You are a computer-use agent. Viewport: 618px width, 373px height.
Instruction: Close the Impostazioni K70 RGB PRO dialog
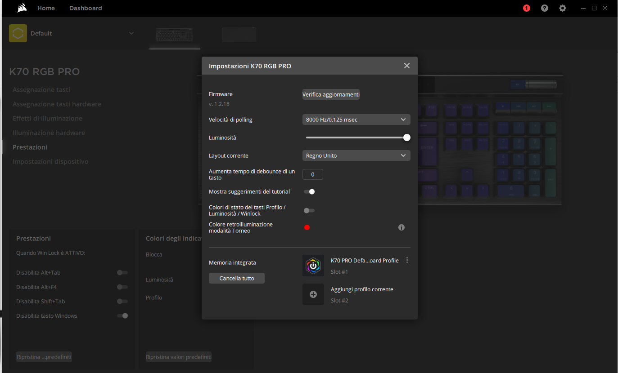click(407, 66)
